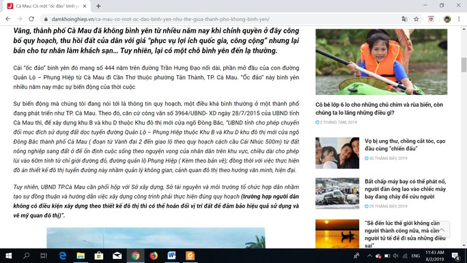Open the Google Translate page icon
The image size is (467, 263).
pyautogui.click(x=404, y=19)
